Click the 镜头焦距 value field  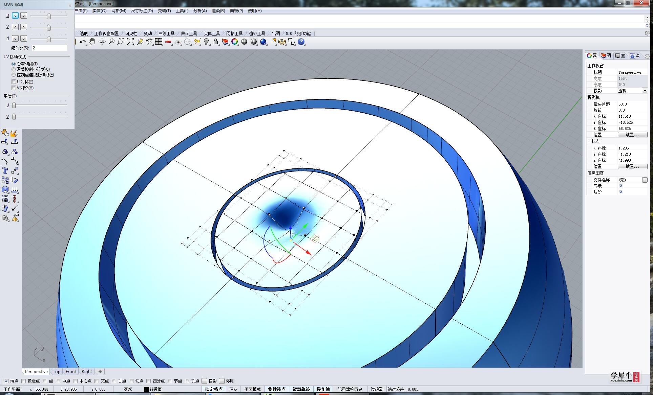tap(632, 104)
